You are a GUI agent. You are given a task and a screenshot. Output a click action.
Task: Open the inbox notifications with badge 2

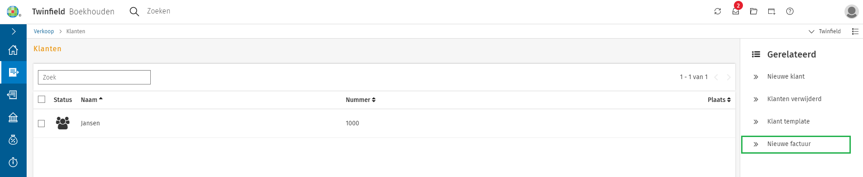click(736, 11)
